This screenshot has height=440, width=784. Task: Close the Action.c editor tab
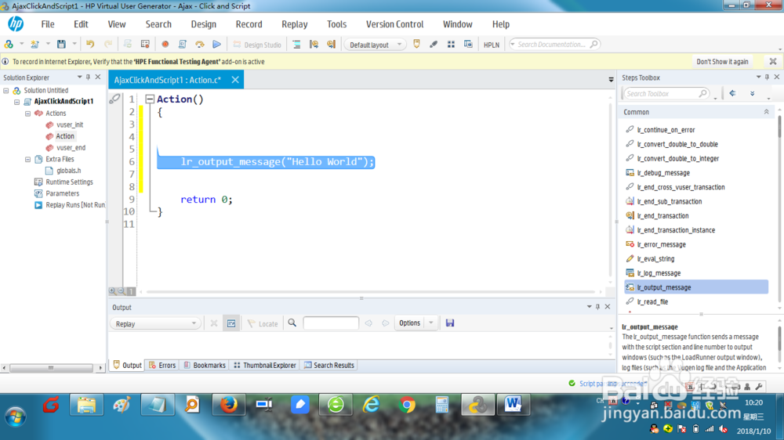(x=235, y=79)
